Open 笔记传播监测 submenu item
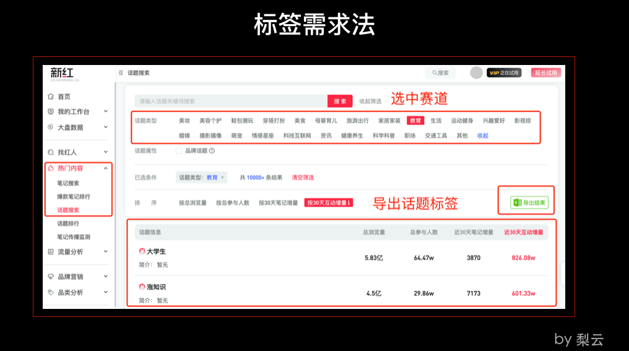The image size is (629, 351). coord(74,236)
